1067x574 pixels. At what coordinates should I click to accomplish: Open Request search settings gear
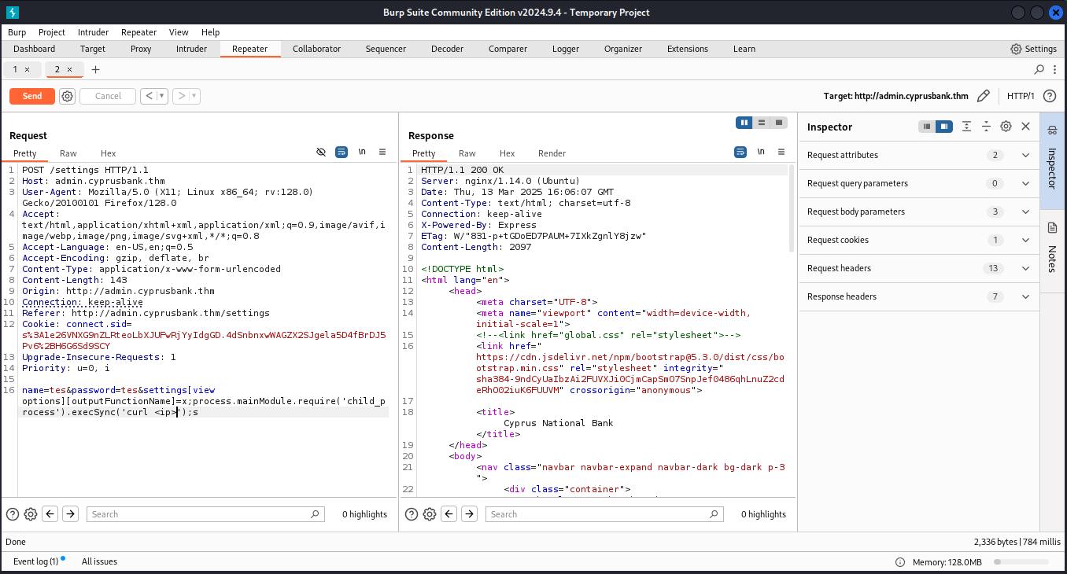click(x=31, y=514)
